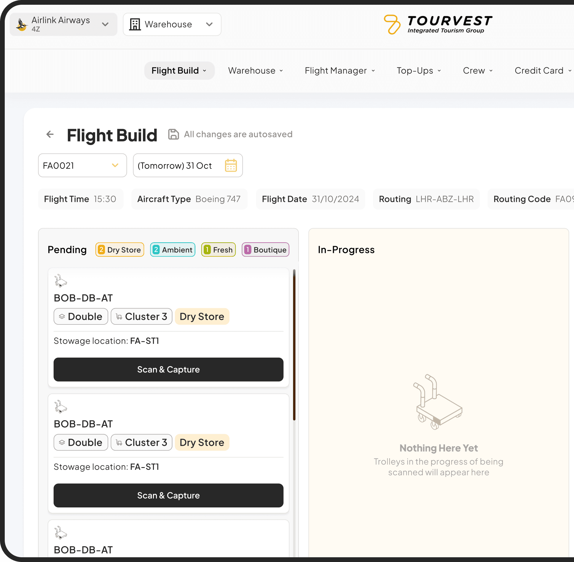Toggle the Boutique filter chip
The height and width of the screenshot is (562, 574).
click(265, 249)
